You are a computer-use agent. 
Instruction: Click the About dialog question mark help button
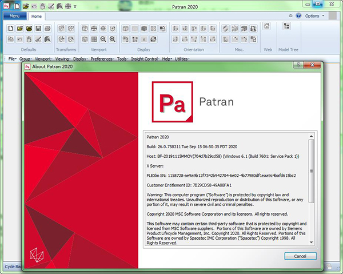298,65
